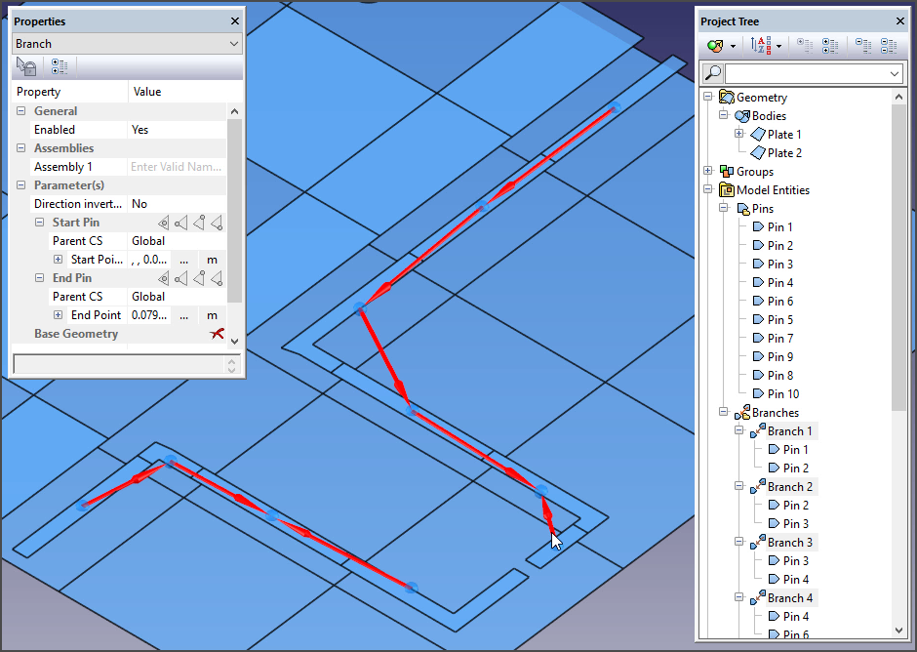This screenshot has height=652, width=917.
Task: Click the magnifier search icon in Project Tree
Action: (713, 73)
